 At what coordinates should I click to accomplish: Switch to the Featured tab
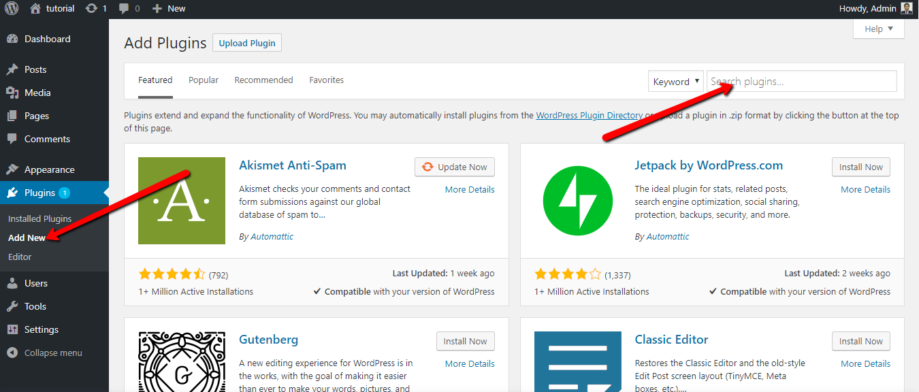pyautogui.click(x=155, y=80)
